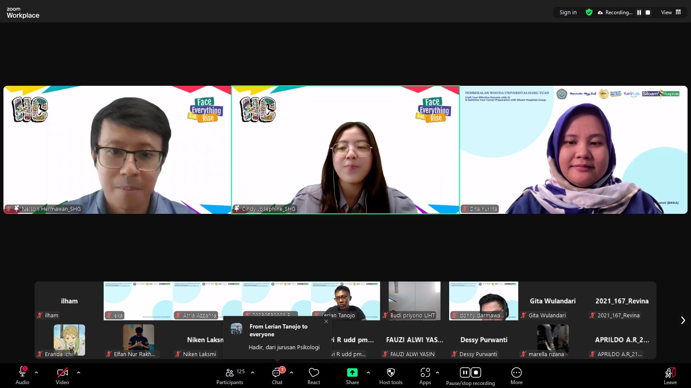Expand audio options arrow
This screenshot has height=388, width=691.
[x=36, y=372]
